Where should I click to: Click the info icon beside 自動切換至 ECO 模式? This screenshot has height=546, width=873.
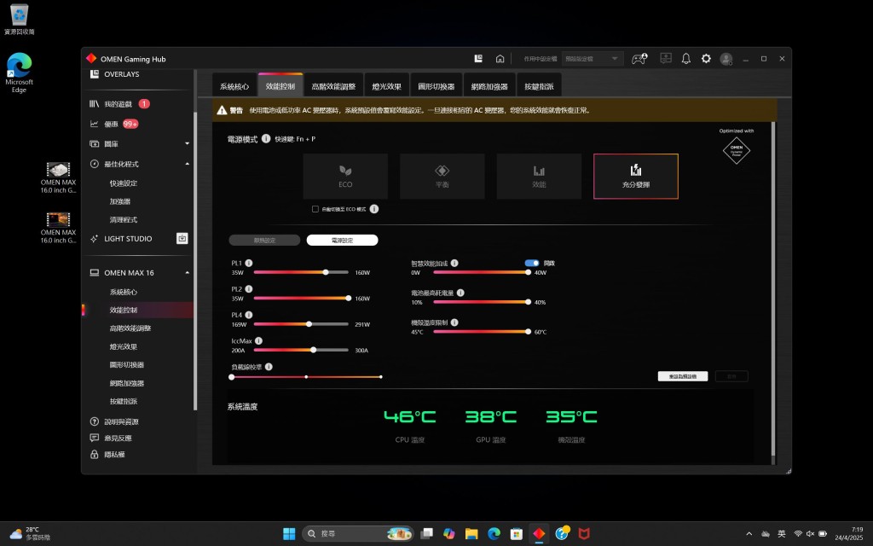tap(374, 209)
